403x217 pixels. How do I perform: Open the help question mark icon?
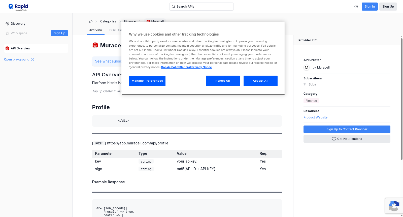(x=356, y=7)
